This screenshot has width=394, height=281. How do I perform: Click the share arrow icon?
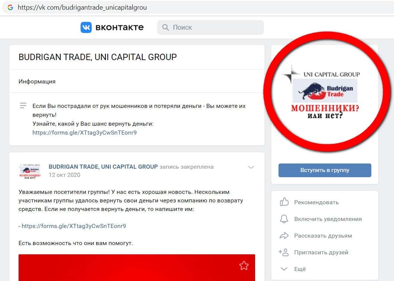(284, 236)
